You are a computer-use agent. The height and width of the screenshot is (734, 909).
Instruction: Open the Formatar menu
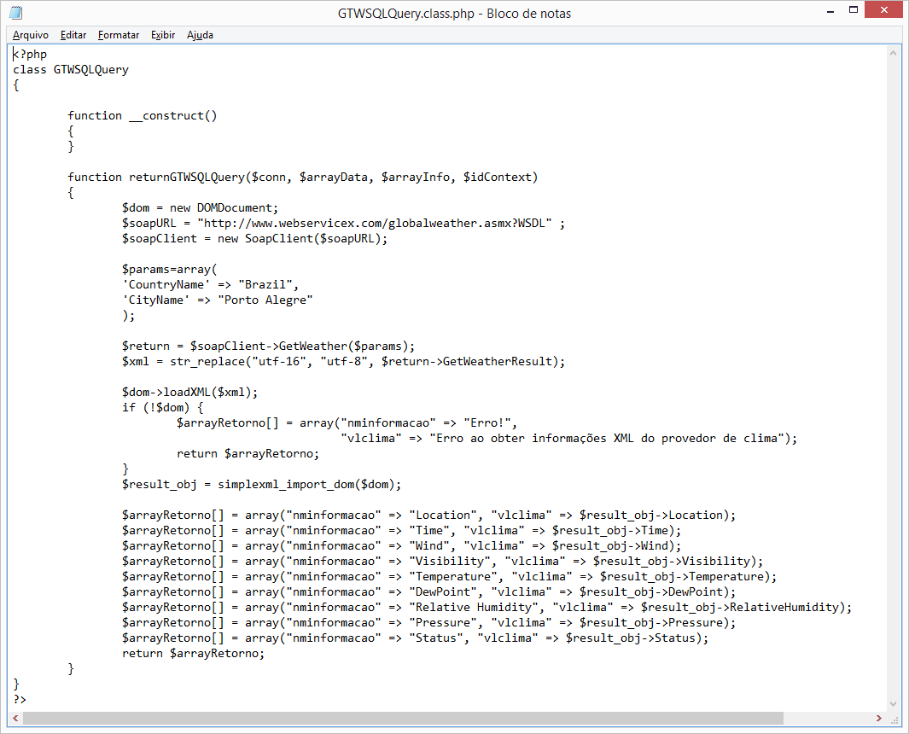pos(119,35)
